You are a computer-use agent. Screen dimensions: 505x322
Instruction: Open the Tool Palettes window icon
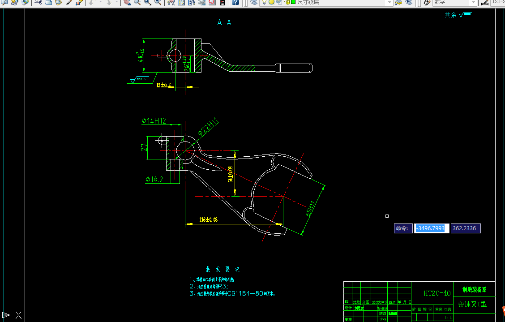pyautogui.click(x=192, y=2)
